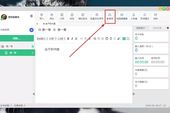Viewport: 170px width, 113px height.
Task: Select the 锁定 lock tool
Action: [x=72, y=17]
